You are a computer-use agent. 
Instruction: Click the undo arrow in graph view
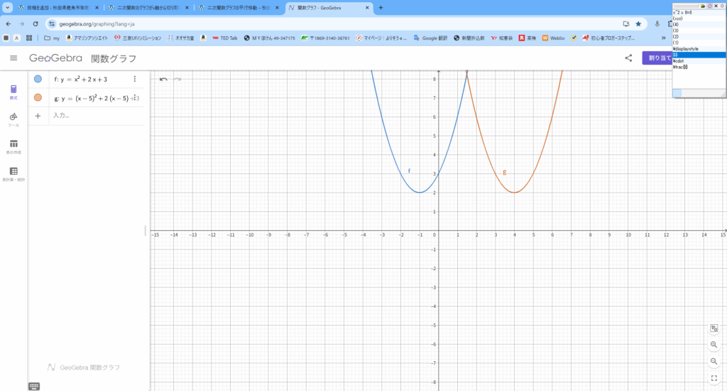coord(163,79)
